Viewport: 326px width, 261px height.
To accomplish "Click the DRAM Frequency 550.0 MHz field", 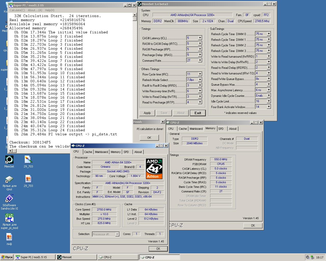I will (221, 159).
